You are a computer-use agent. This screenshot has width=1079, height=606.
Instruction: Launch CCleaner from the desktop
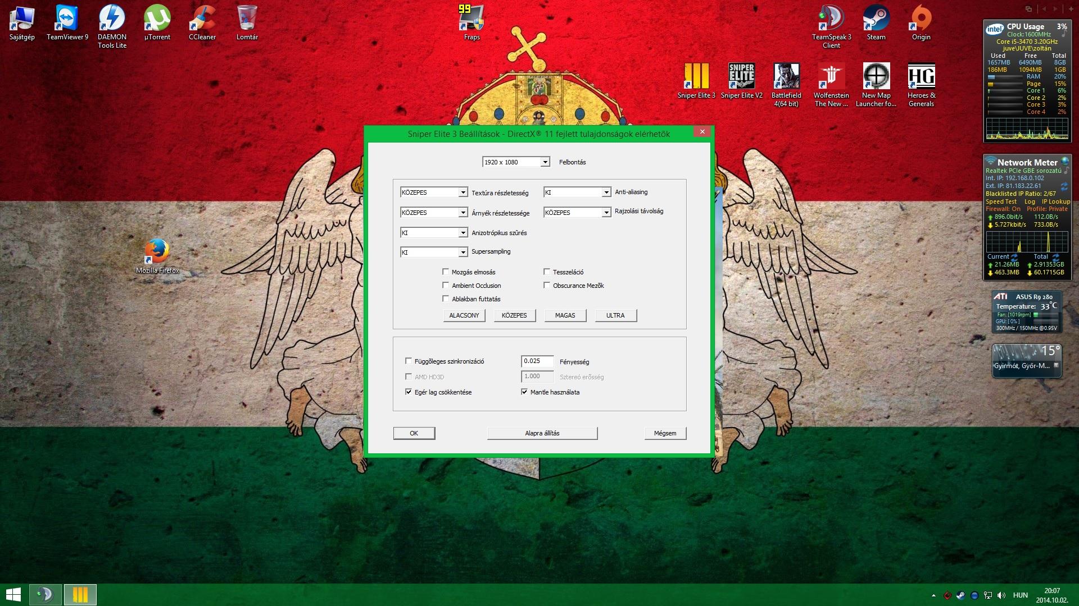pos(202,23)
